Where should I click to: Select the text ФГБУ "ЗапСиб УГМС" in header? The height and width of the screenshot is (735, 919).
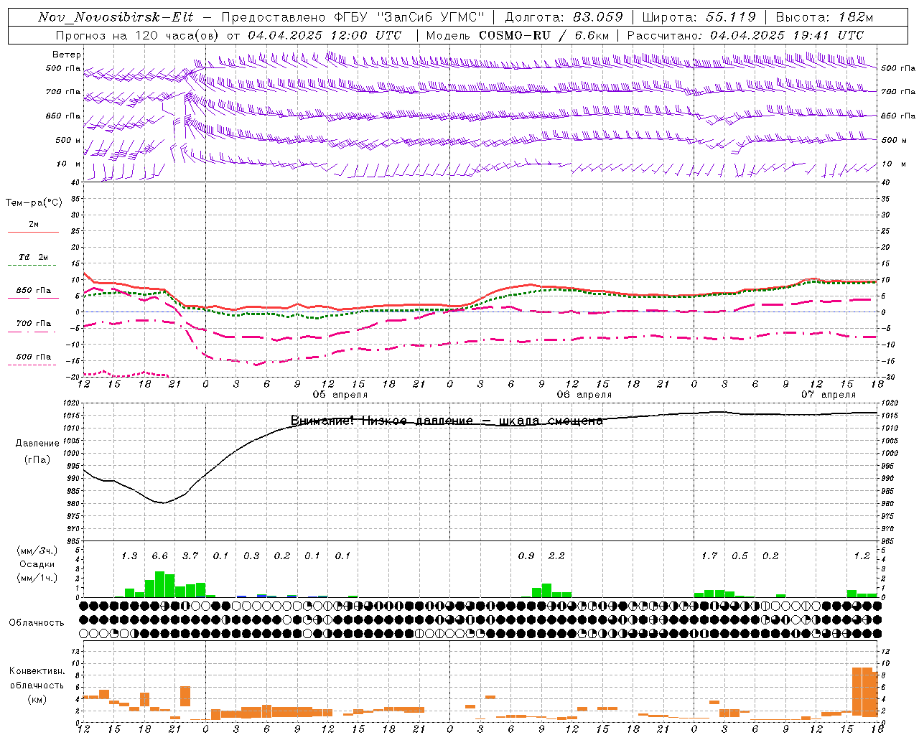click(410, 17)
